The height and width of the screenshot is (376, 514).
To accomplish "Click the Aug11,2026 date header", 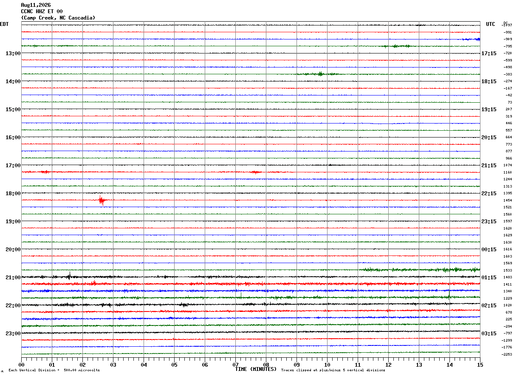I will click(x=36, y=5).
